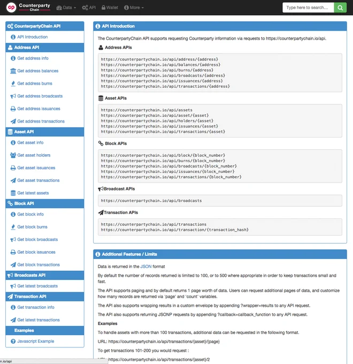353x364 pixels.
Task: Click the Address APIs section heading
Action: click(118, 48)
